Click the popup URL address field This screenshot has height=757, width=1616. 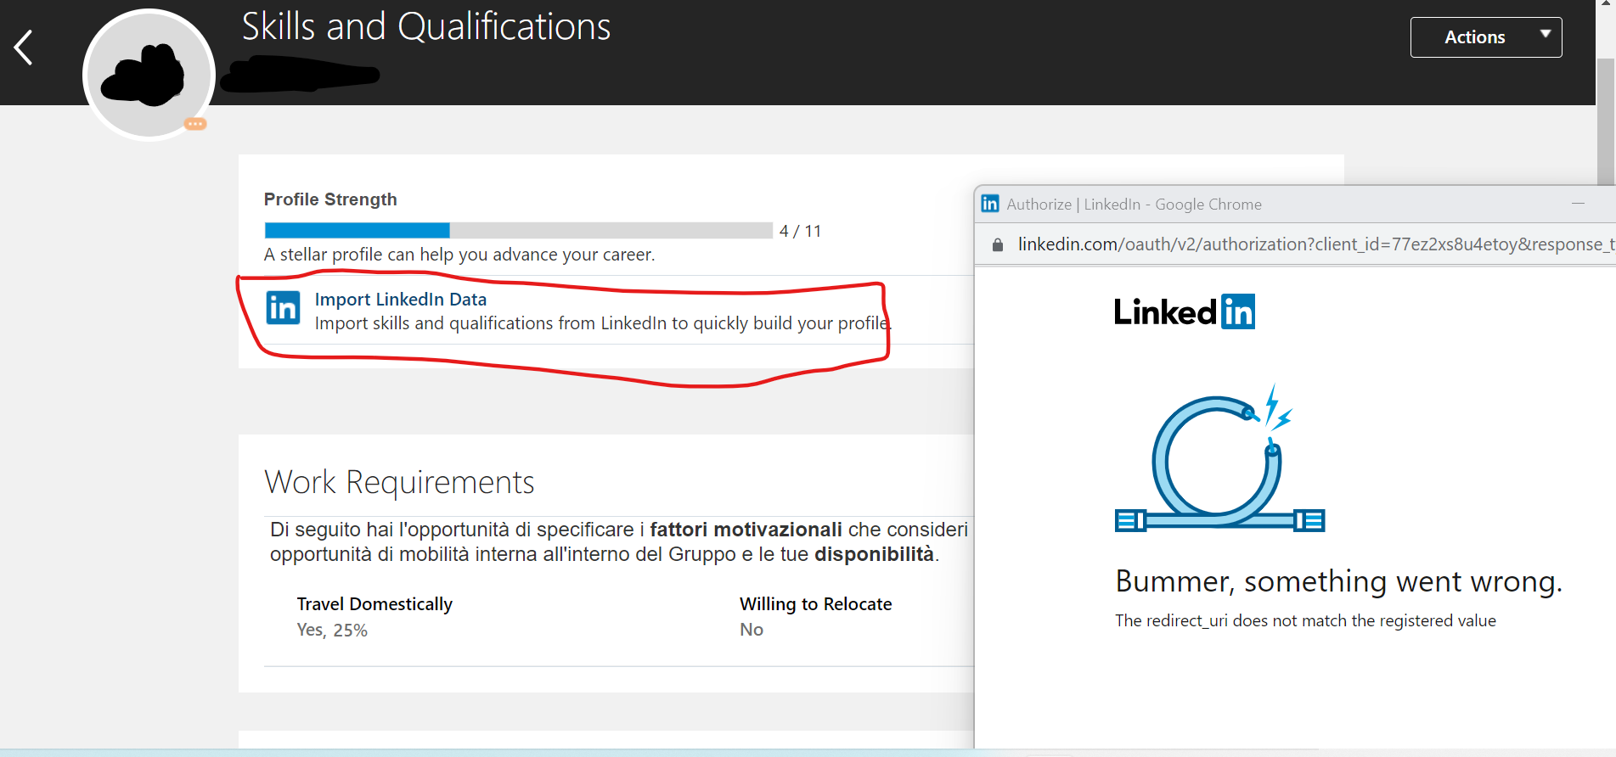[1315, 244]
